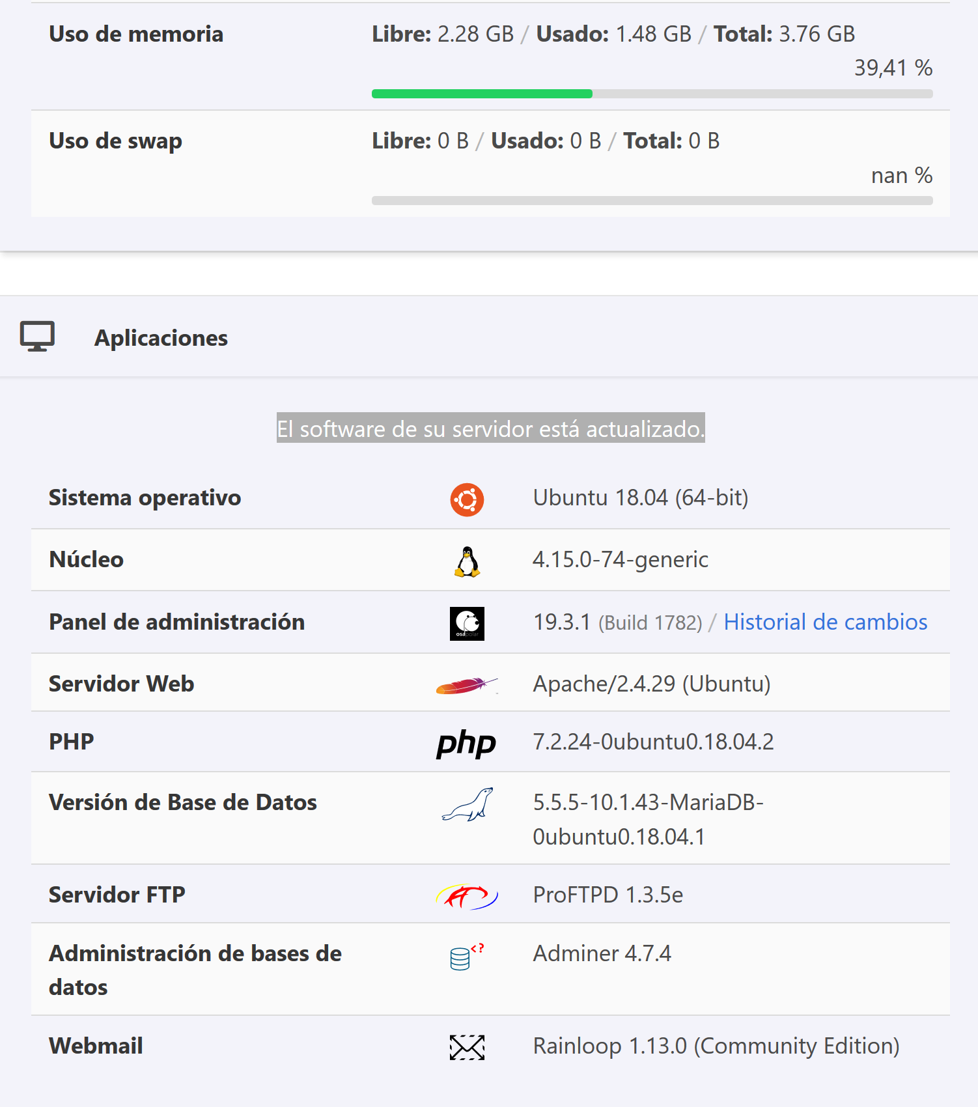Viewport: 978px width, 1107px height.
Task: Click the swap usage progress bar
Action: (x=652, y=201)
